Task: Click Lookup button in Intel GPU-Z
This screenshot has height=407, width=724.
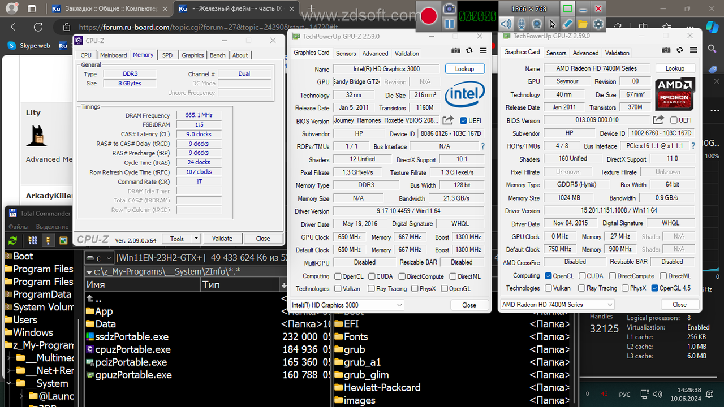Action: [x=464, y=68]
